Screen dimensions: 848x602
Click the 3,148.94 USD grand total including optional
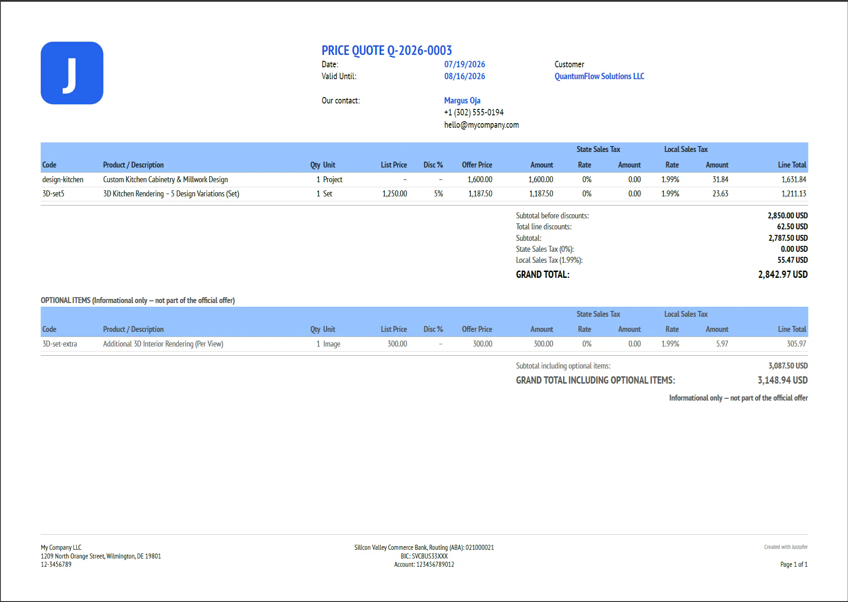(x=783, y=380)
